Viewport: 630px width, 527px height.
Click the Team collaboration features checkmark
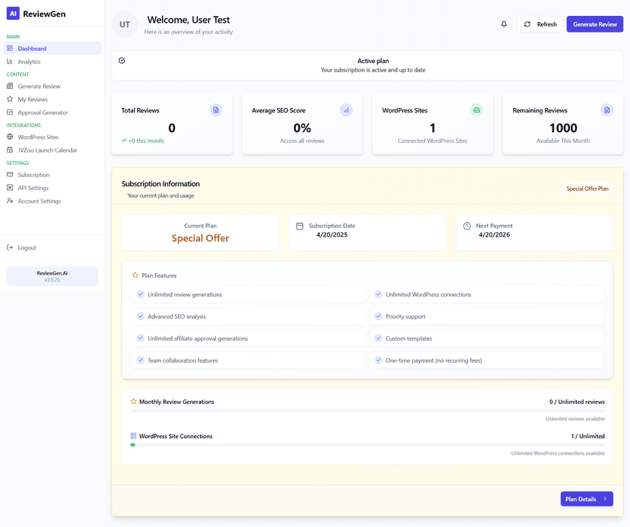pyautogui.click(x=140, y=360)
